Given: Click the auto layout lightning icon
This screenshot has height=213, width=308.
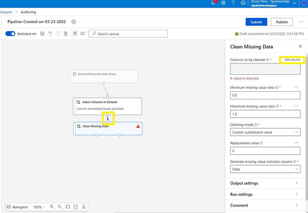Looking at the screenshot, I should pyautogui.click(x=84, y=207).
